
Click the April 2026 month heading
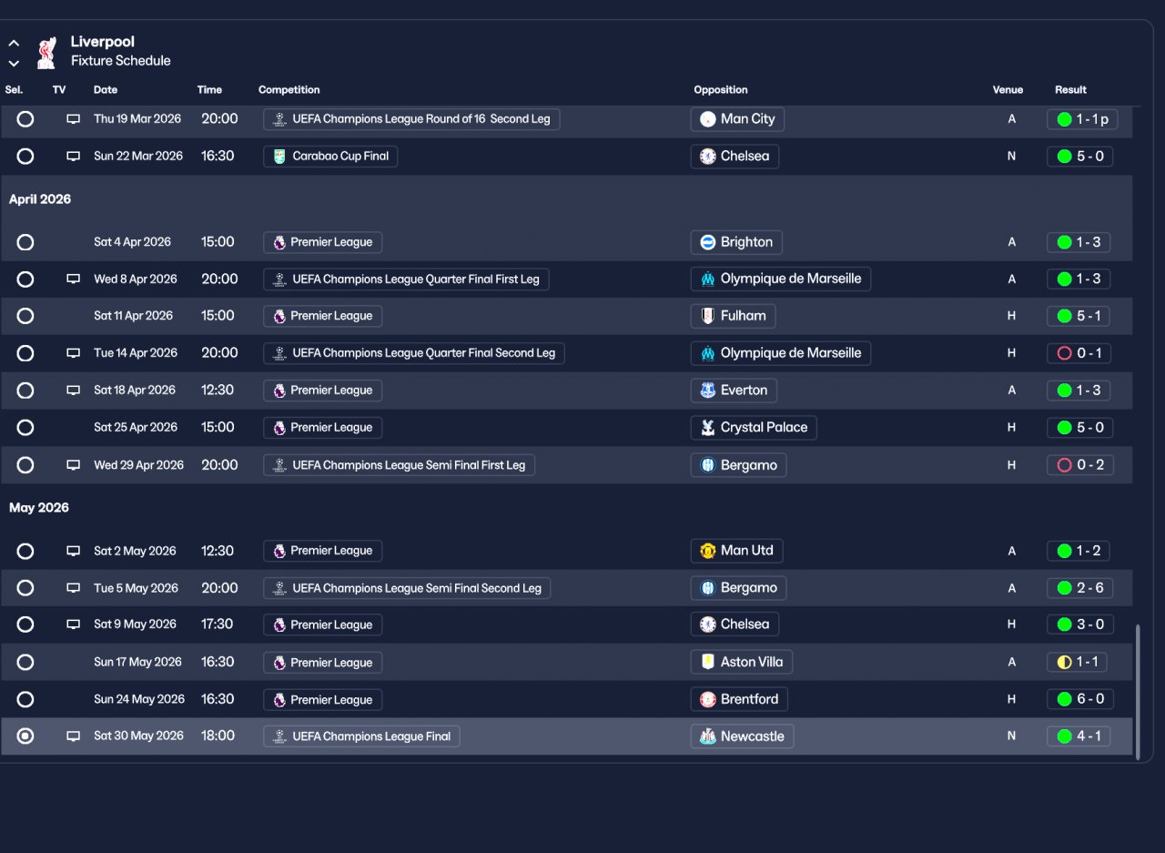[40, 199]
